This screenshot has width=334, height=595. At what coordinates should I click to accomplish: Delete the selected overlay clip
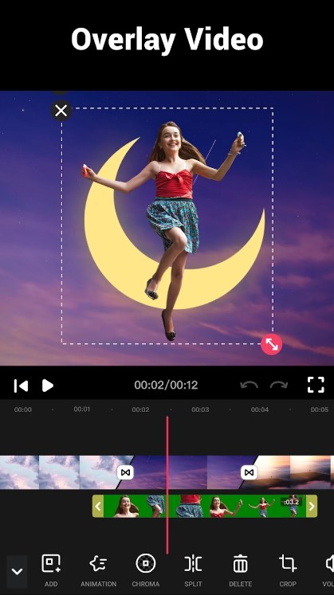coord(240,570)
